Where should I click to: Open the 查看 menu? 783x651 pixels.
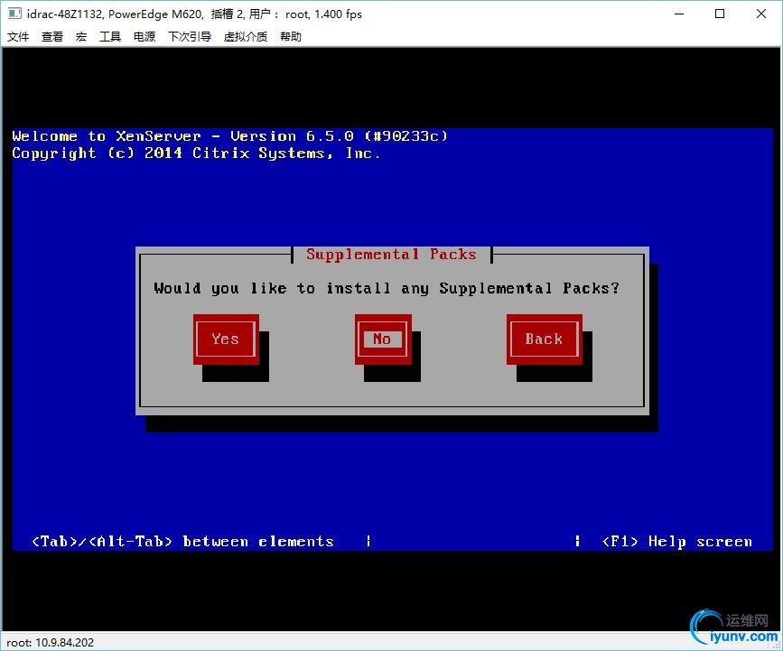coord(52,36)
